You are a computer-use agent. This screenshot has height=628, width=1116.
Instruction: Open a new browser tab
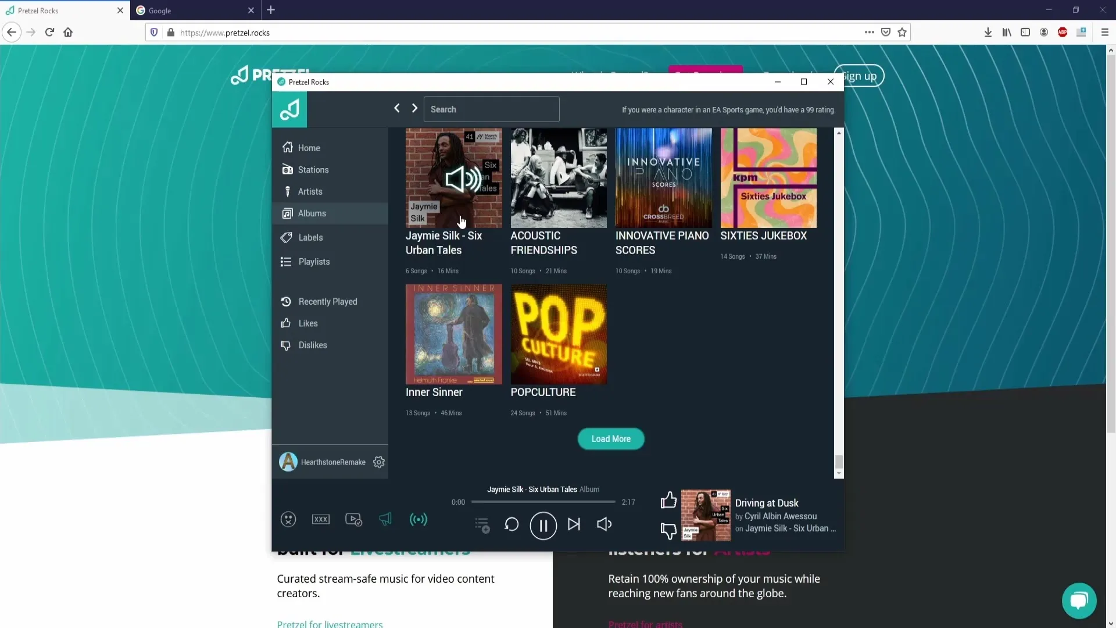(x=271, y=10)
